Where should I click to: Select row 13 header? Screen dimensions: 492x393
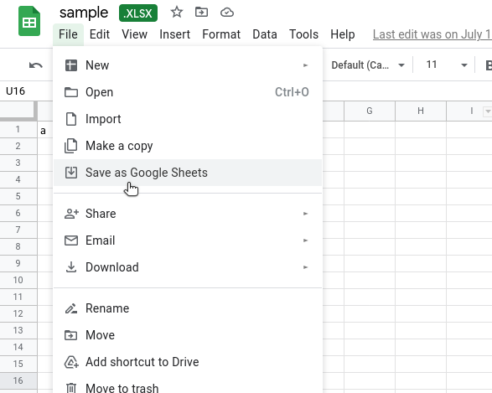pos(18,330)
